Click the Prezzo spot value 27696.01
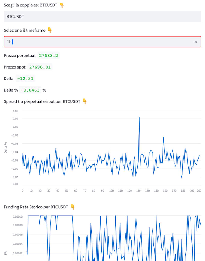The height and width of the screenshot is (261, 205). (x=40, y=67)
